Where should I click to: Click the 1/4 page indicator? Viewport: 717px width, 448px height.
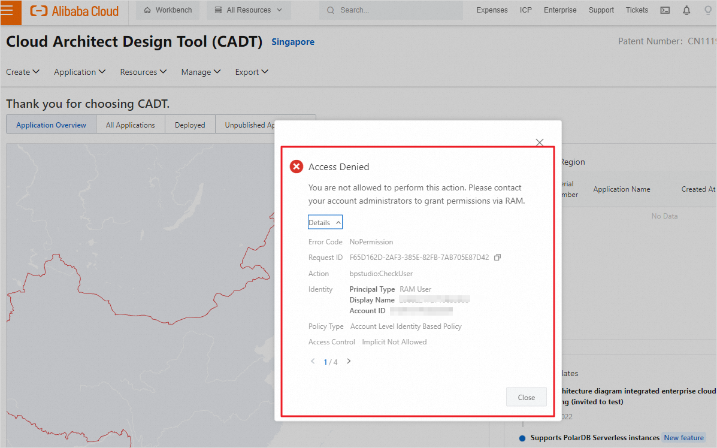pos(330,362)
